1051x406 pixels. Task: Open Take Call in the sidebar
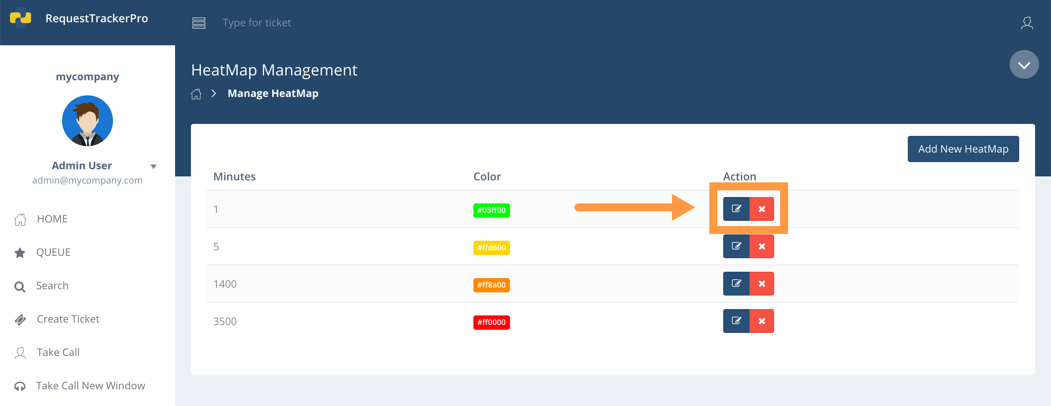(x=58, y=353)
